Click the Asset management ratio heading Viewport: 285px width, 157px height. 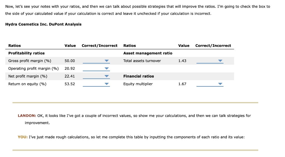(x=148, y=53)
